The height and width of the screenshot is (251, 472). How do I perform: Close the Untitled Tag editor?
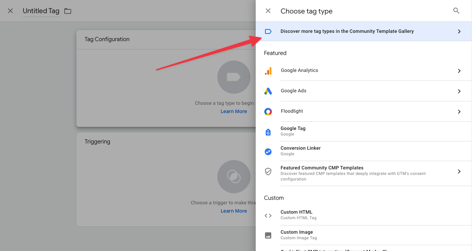click(x=10, y=11)
